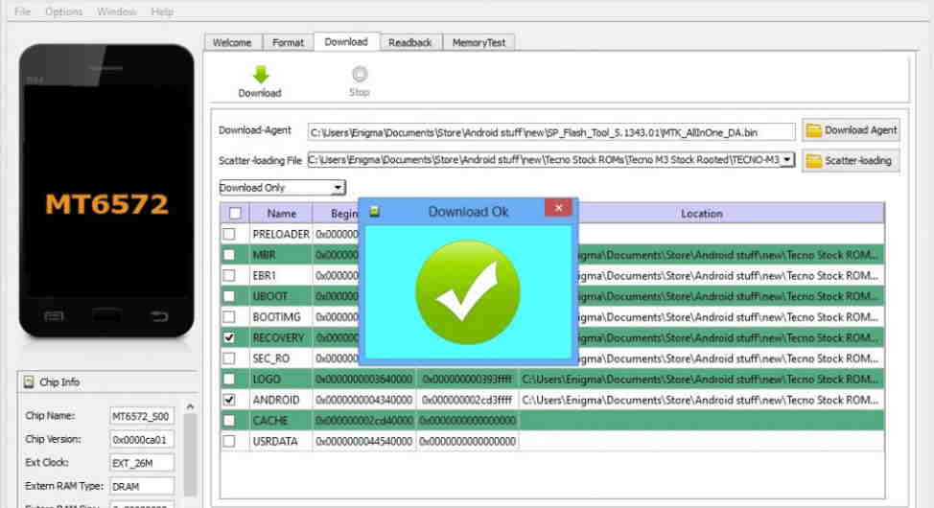Click the green checkmark in Download Ok dialog

point(468,291)
